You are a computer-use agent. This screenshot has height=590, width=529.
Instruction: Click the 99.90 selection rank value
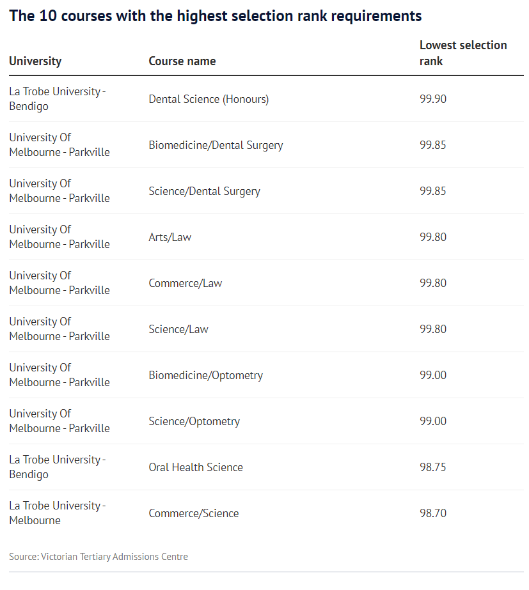[x=433, y=99]
